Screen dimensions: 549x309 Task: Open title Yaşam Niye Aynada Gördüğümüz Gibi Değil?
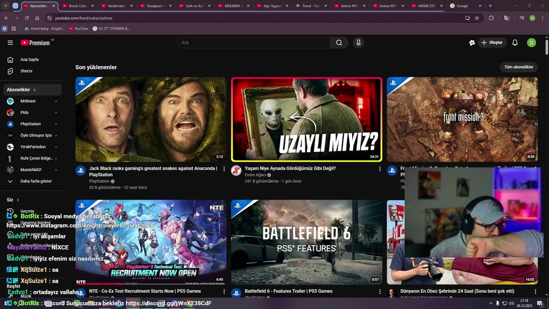[290, 169]
